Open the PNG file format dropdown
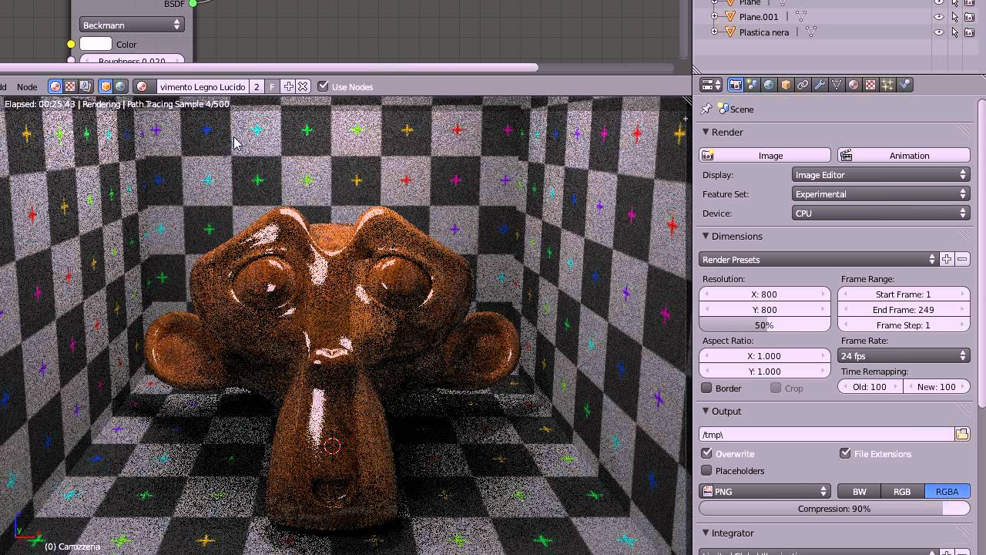Screen dimensions: 986x555 point(764,492)
